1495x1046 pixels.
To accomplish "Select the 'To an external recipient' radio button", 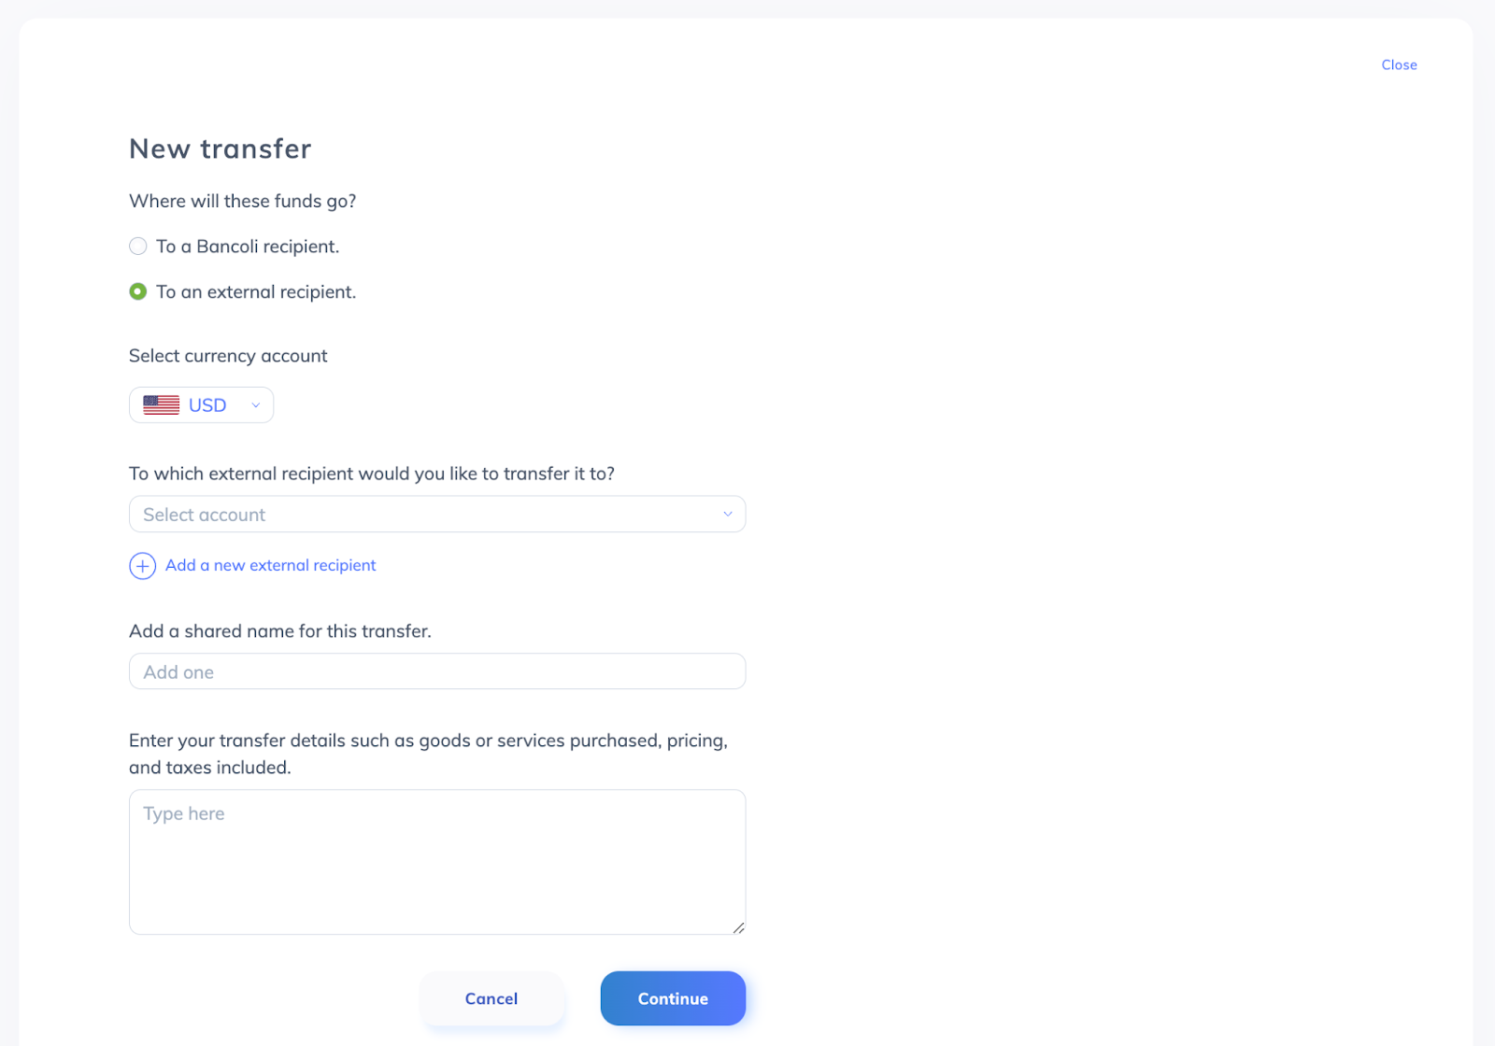I will [x=138, y=292].
